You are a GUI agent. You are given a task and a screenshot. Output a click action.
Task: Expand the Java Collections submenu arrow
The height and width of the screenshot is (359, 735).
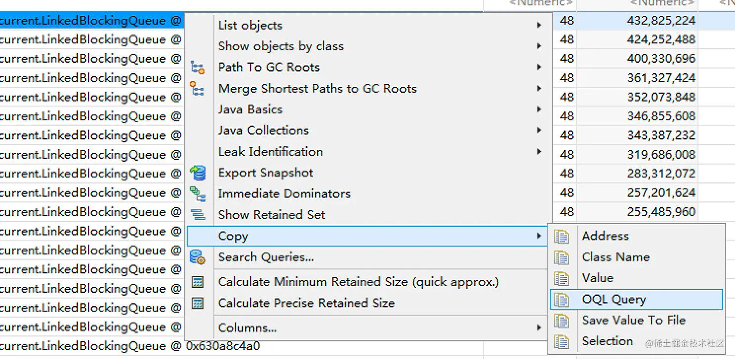[539, 131]
